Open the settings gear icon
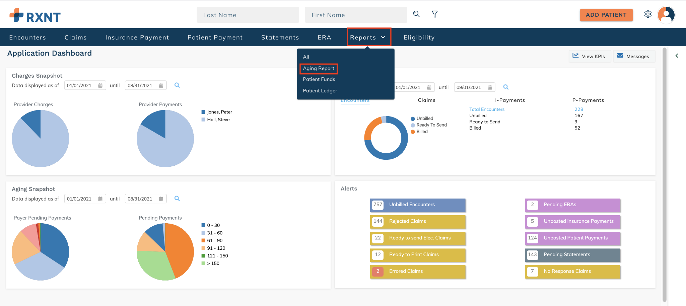The width and height of the screenshot is (686, 306). pyautogui.click(x=648, y=14)
